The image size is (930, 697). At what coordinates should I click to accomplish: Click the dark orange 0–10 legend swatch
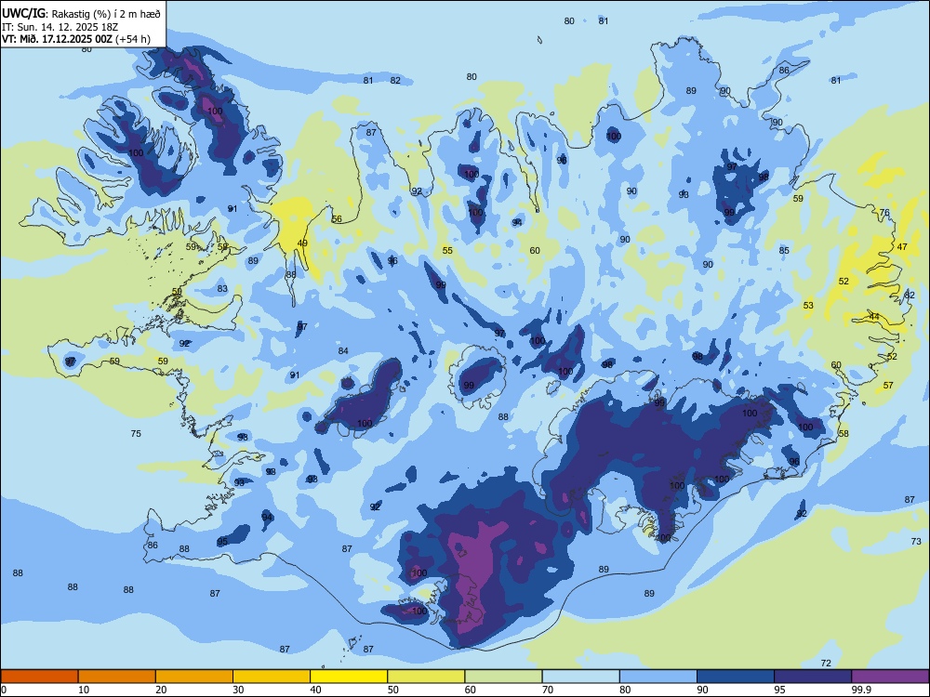point(39,677)
